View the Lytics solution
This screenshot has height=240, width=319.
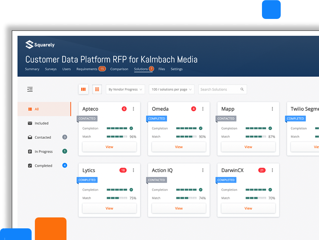109,208
